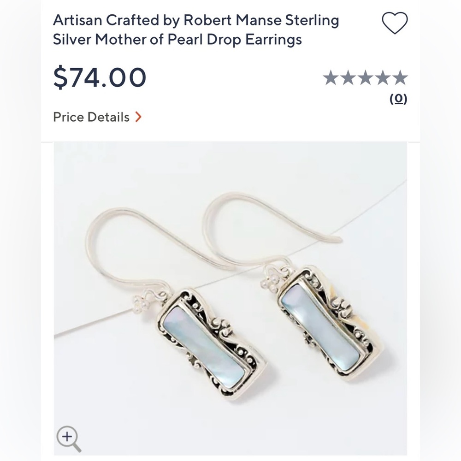Click the arrow next to Price Details
This screenshot has height=461, width=461.
tap(138, 117)
